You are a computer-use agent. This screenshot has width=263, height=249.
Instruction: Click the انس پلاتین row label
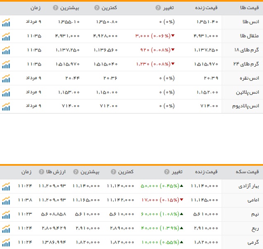click(x=248, y=92)
